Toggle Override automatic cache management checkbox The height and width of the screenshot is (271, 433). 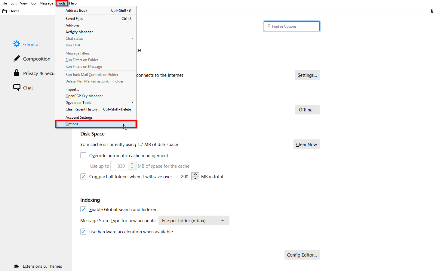[83, 155]
